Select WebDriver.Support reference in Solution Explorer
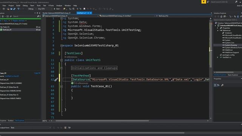This screenshot has width=242, height=136. (x=232, y=53)
